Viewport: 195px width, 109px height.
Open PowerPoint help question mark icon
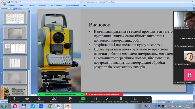point(193,5)
